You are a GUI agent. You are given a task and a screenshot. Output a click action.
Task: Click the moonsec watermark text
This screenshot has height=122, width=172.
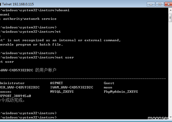(x=158, y=118)
